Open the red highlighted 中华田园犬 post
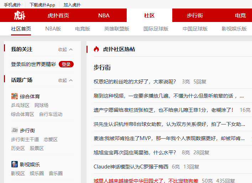Viewport: 252px width, 183px height. (146, 181)
